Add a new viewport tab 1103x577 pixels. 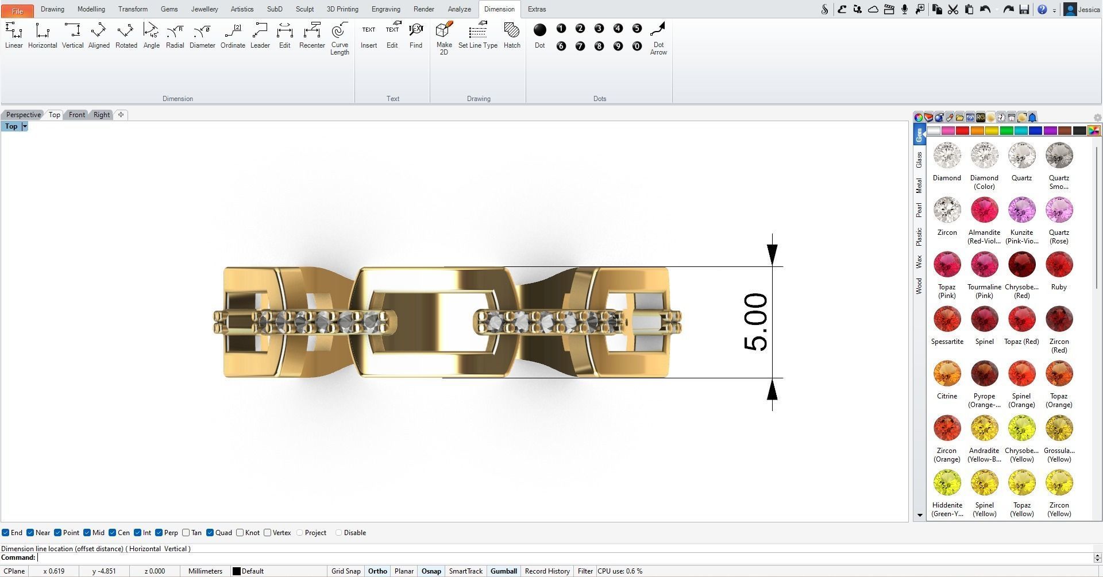[x=121, y=115]
